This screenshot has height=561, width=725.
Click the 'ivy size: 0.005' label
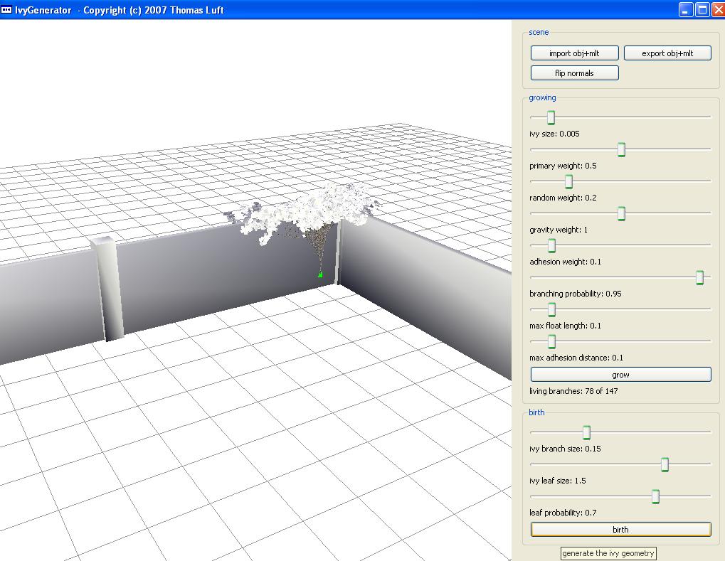tap(554, 134)
